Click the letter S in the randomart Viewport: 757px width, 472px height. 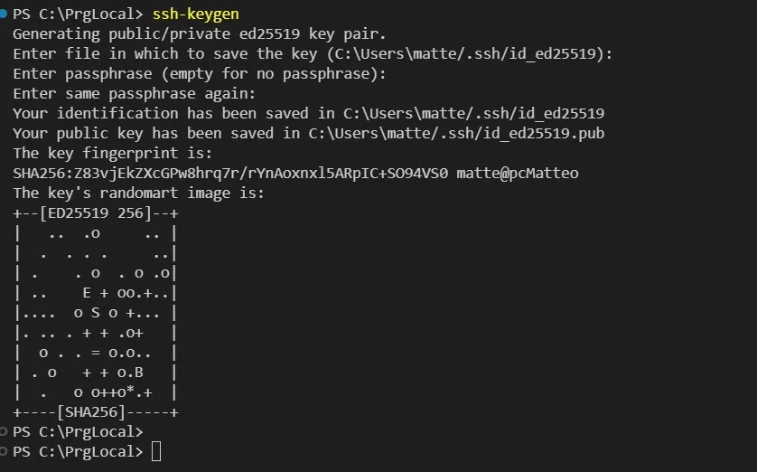pos(95,313)
